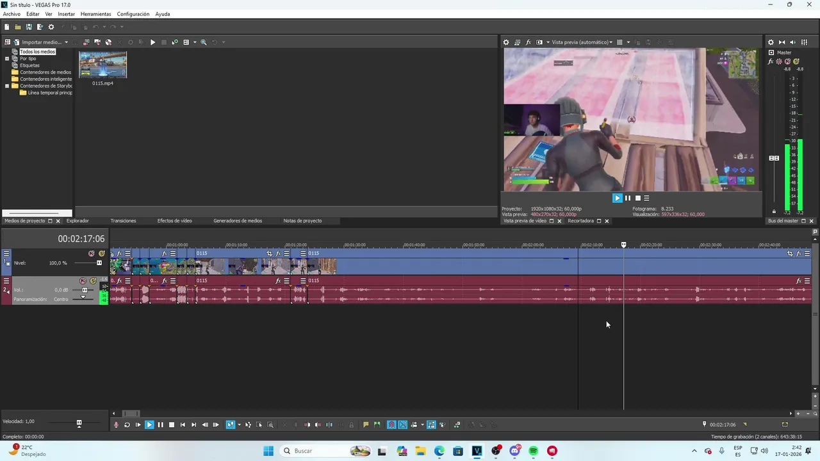Open a project via the folder icon
The image size is (820, 461).
(x=18, y=27)
